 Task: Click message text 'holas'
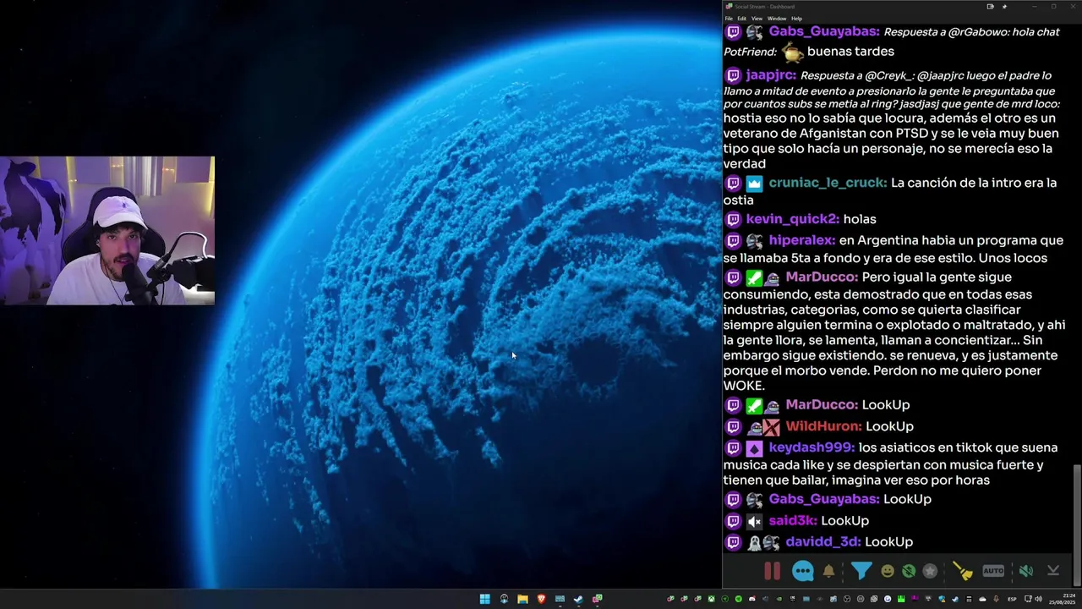tap(860, 219)
